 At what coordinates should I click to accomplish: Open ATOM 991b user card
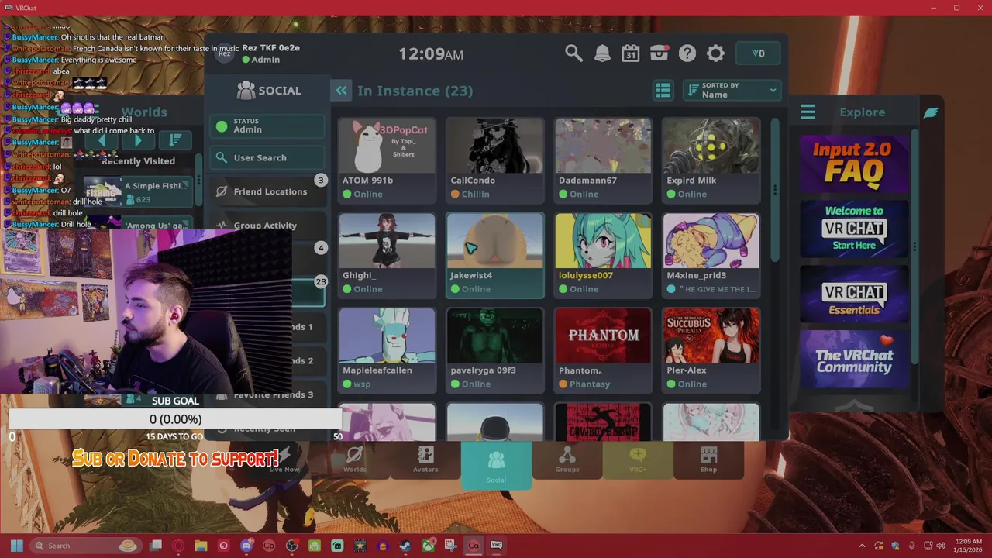[x=387, y=160]
